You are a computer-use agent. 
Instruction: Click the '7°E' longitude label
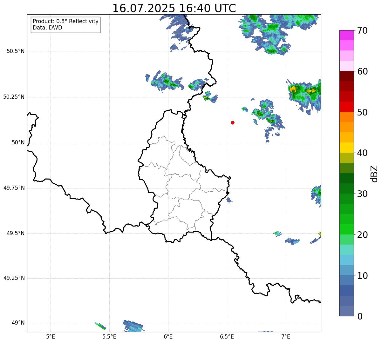pos(286,336)
